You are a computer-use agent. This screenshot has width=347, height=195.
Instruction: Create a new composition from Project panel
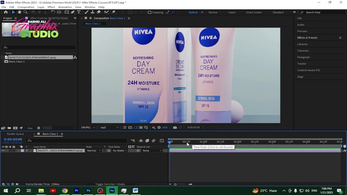coord(15,128)
